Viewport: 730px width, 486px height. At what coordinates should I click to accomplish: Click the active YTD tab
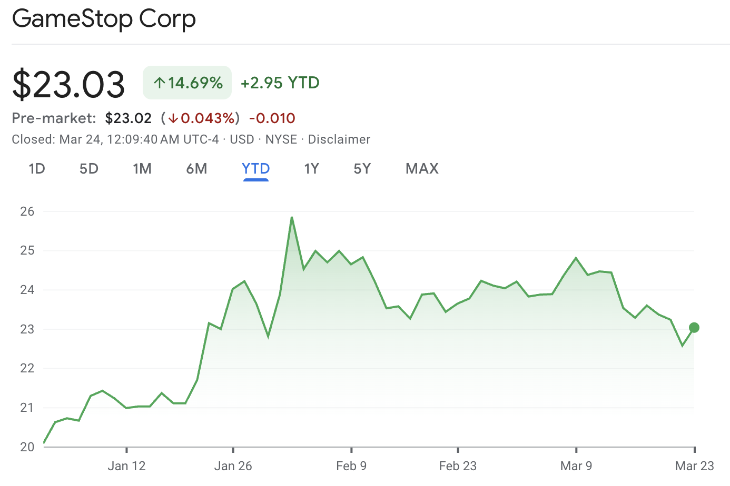coord(256,169)
